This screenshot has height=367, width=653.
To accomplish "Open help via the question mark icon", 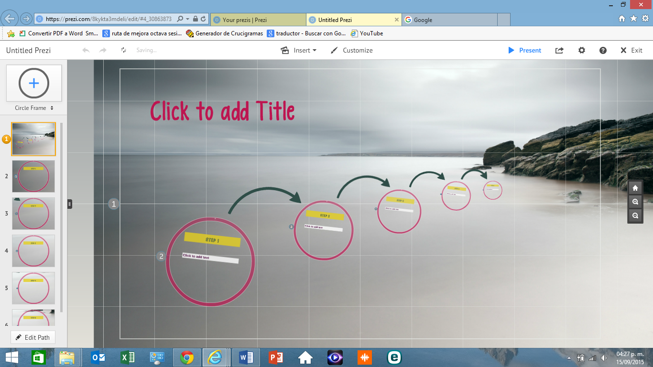I will point(603,50).
